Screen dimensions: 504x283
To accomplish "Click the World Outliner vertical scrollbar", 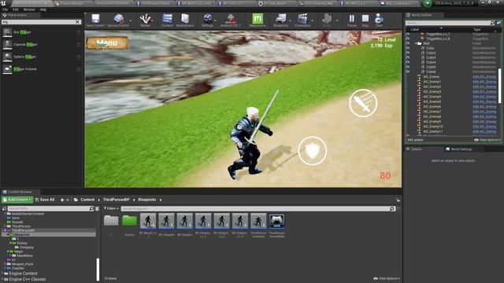I will [499, 86].
